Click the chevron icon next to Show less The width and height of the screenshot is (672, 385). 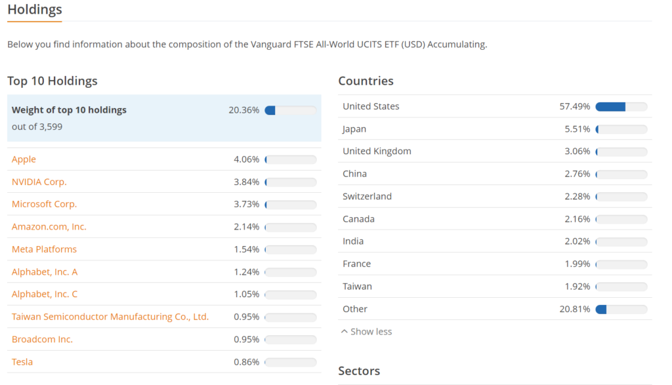(344, 331)
